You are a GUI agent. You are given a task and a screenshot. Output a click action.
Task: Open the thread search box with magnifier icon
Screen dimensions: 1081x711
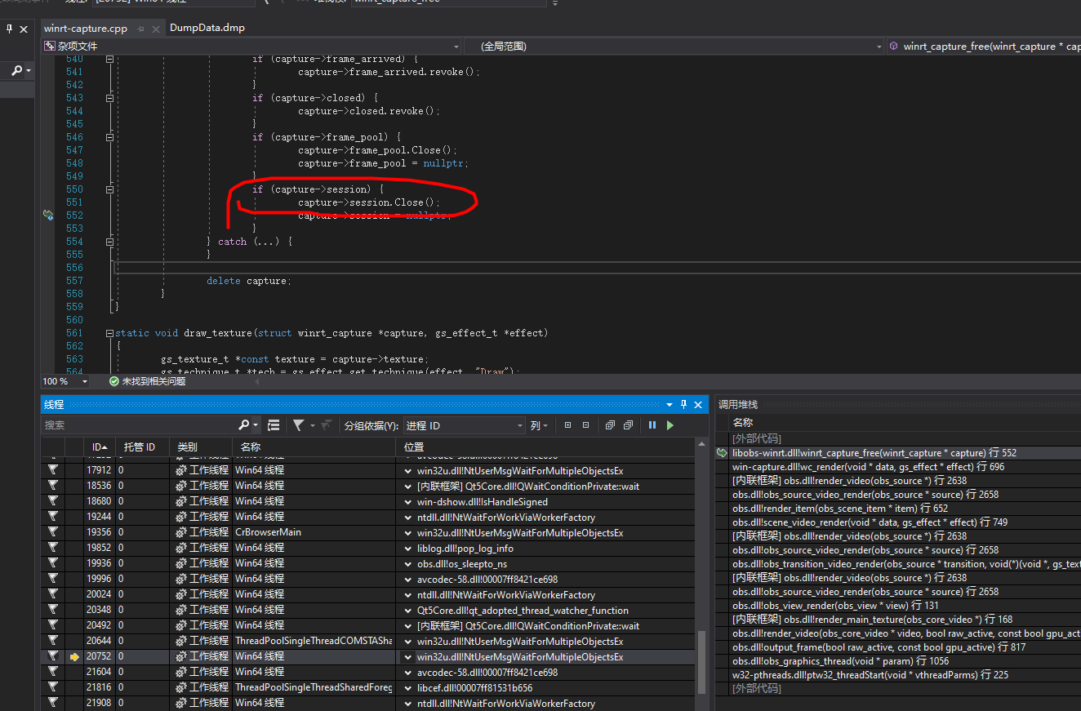243,424
